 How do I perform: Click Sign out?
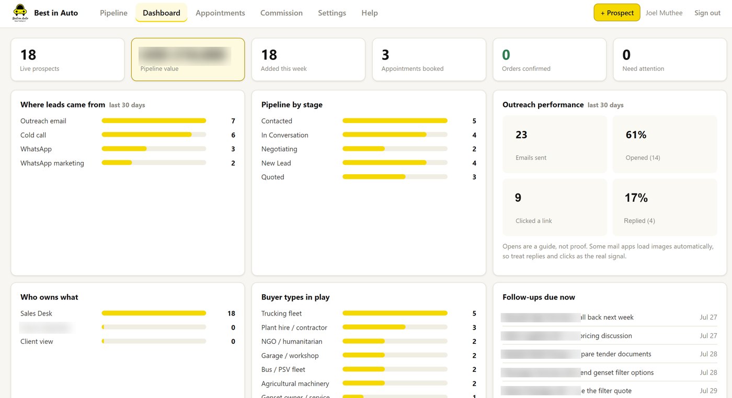pos(707,13)
